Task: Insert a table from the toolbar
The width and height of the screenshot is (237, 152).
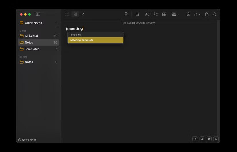Action: [164, 14]
